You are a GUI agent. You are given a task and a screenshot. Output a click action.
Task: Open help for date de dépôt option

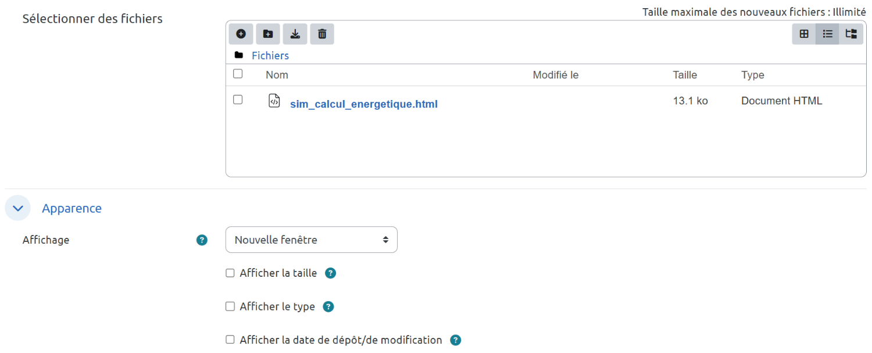(x=456, y=340)
